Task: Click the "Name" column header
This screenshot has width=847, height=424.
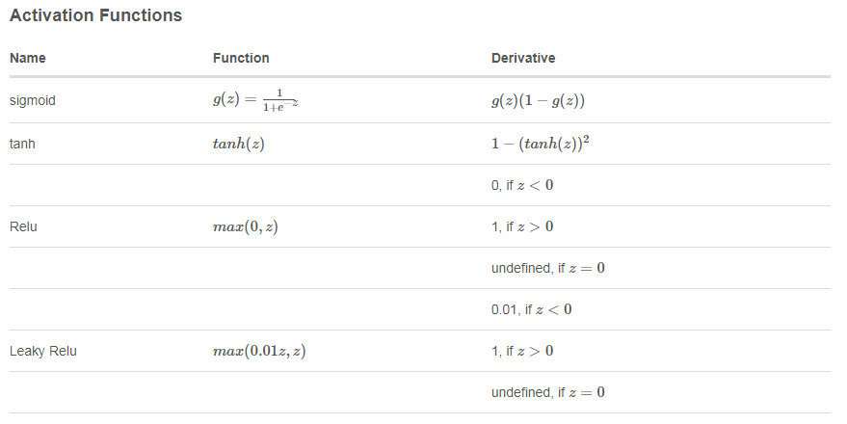Action: (x=28, y=58)
